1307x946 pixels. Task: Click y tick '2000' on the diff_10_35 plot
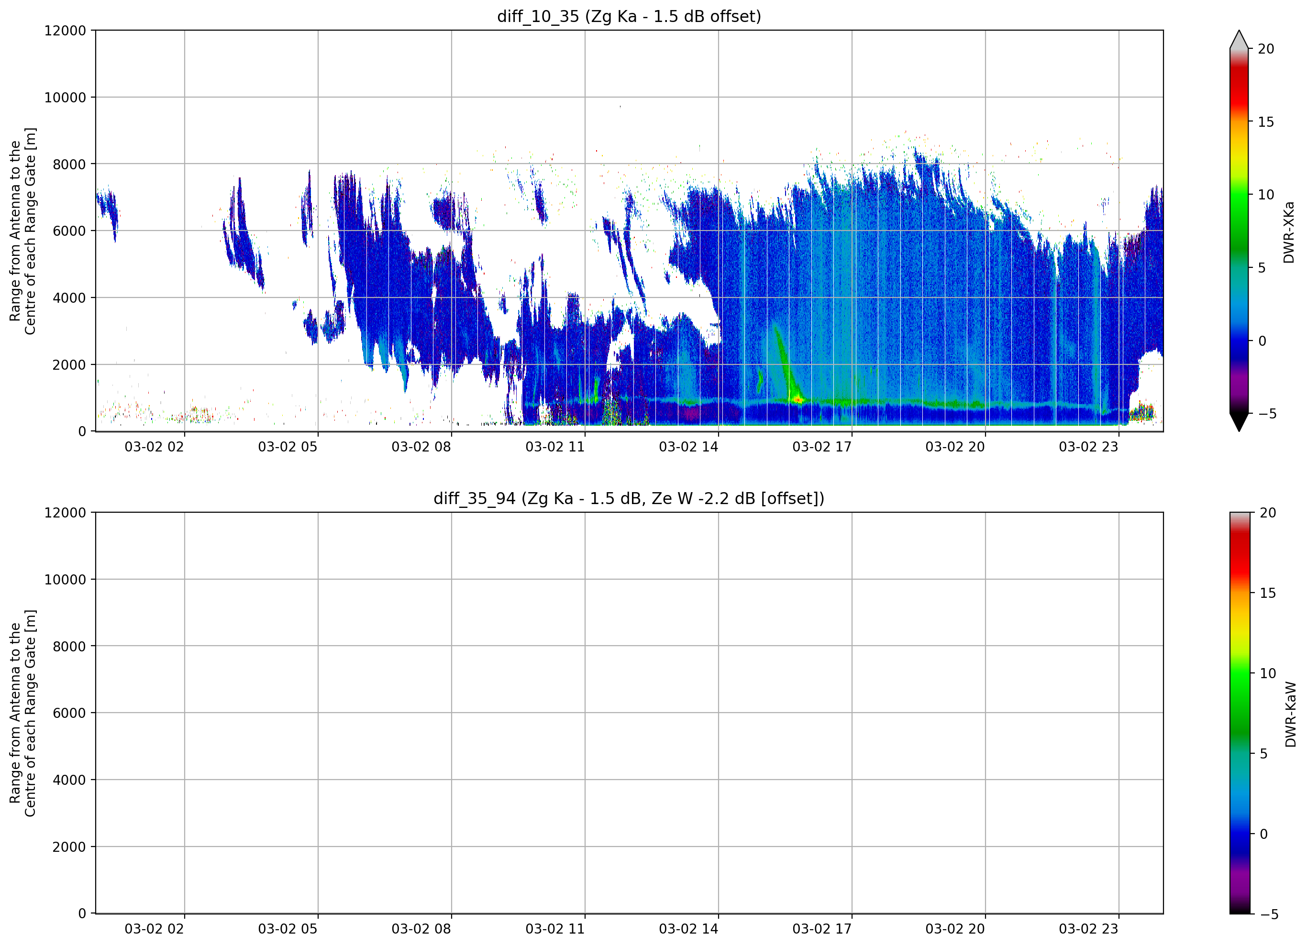[x=69, y=365]
